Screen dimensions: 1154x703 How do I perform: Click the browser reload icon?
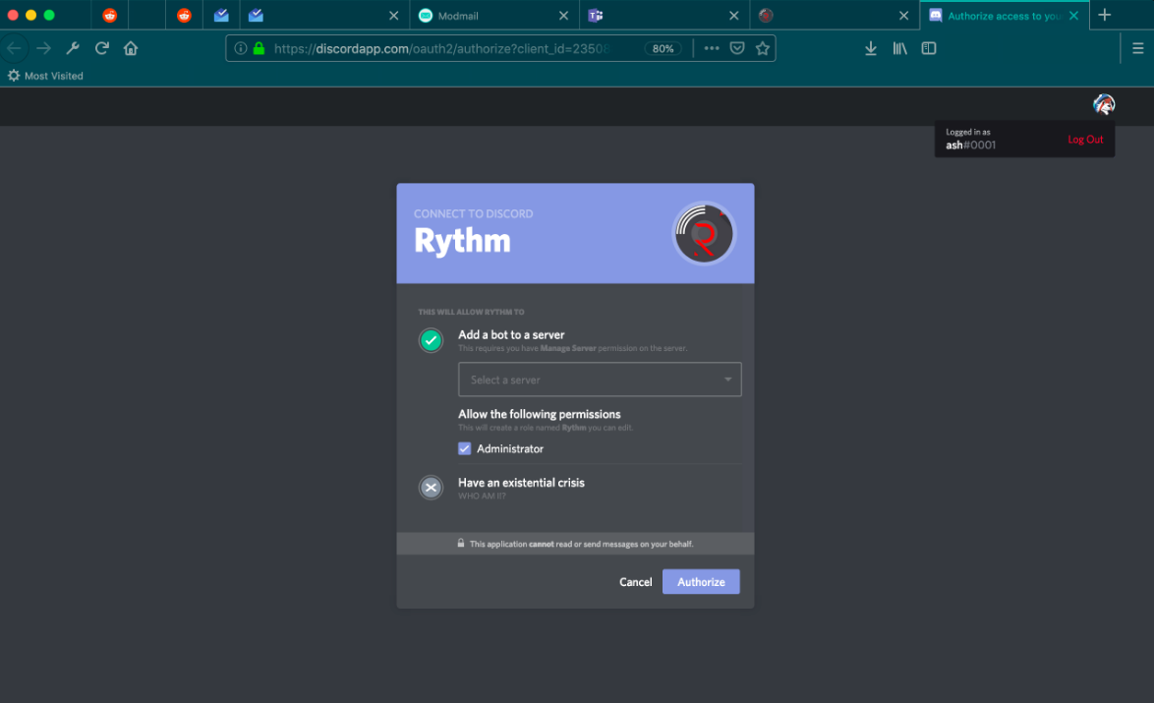point(101,48)
